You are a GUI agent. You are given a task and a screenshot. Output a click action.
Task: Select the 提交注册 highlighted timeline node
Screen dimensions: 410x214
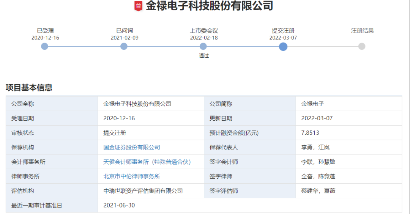(283, 47)
